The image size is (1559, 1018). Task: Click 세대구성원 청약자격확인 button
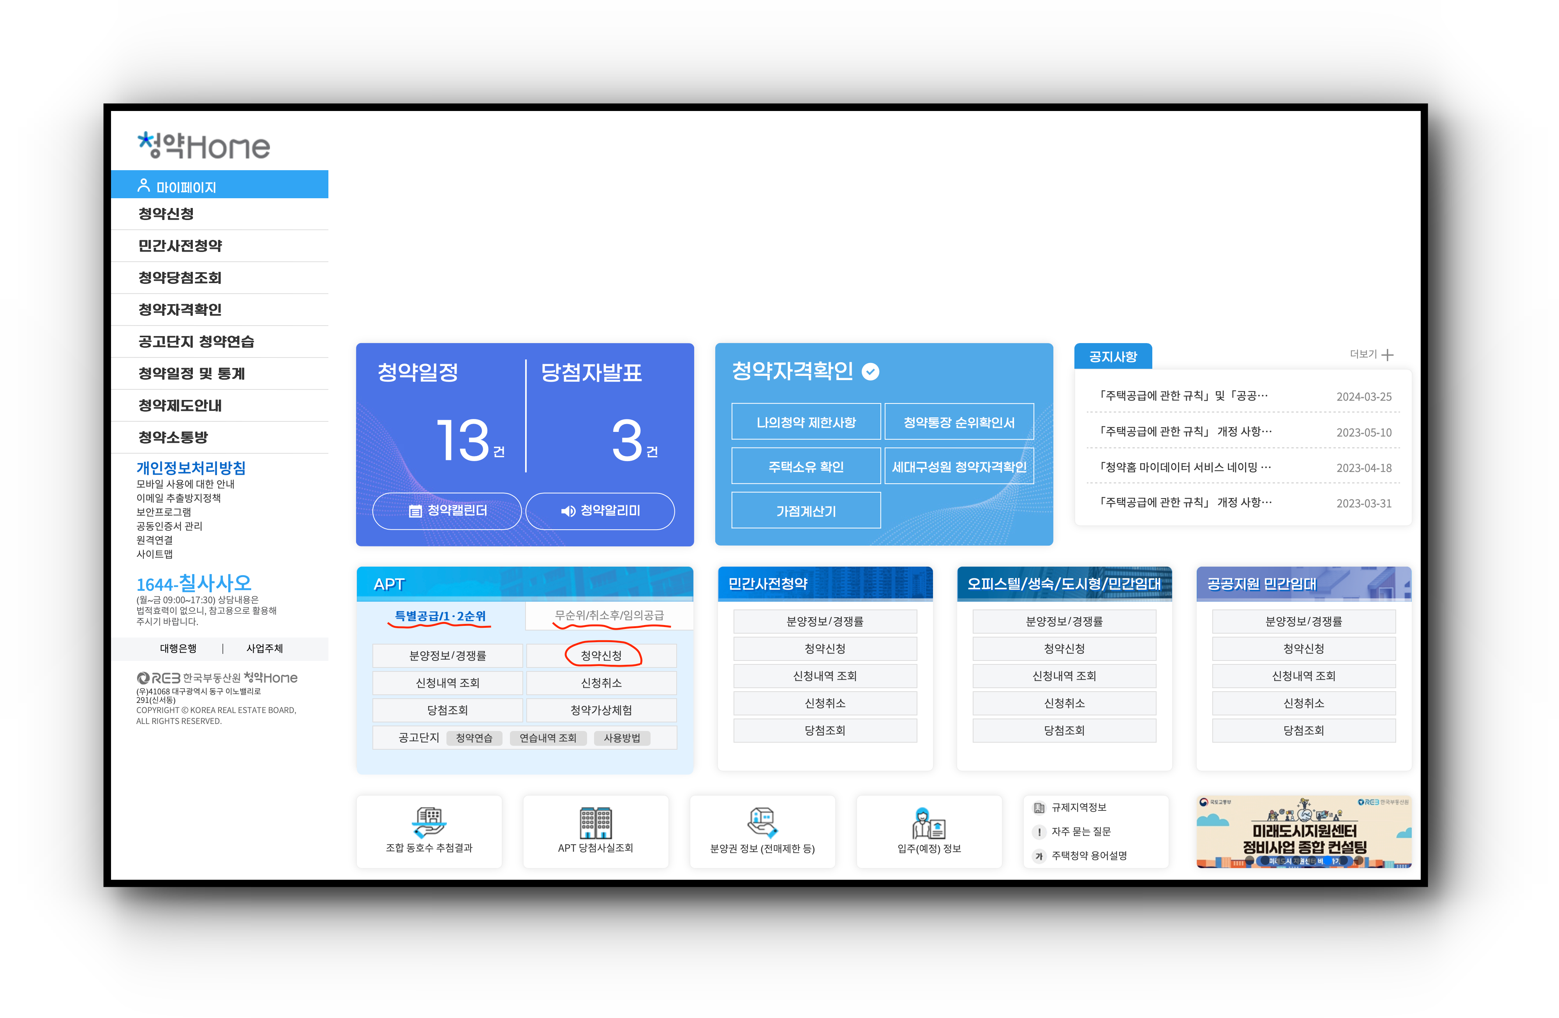tap(959, 467)
